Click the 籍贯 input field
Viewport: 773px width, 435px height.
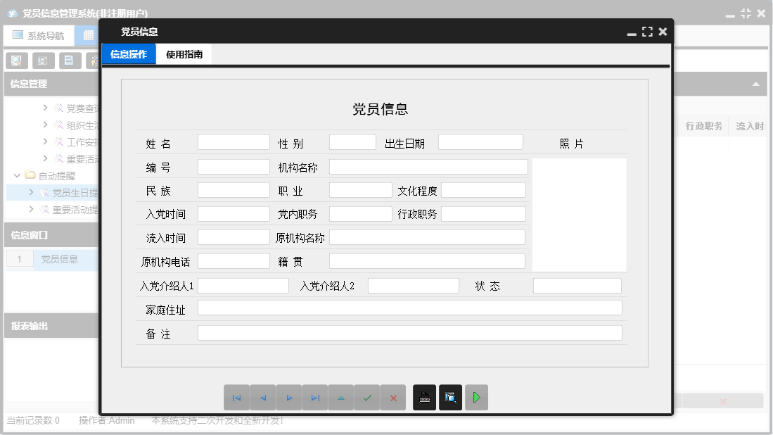pos(427,261)
